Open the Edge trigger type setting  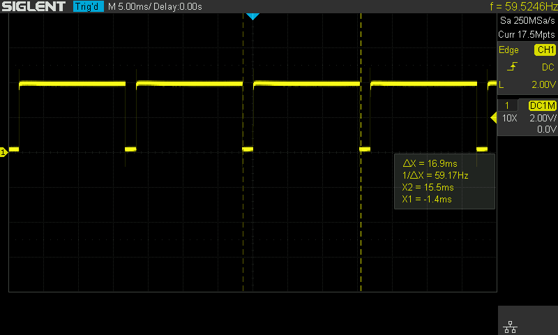click(x=508, y=50)
